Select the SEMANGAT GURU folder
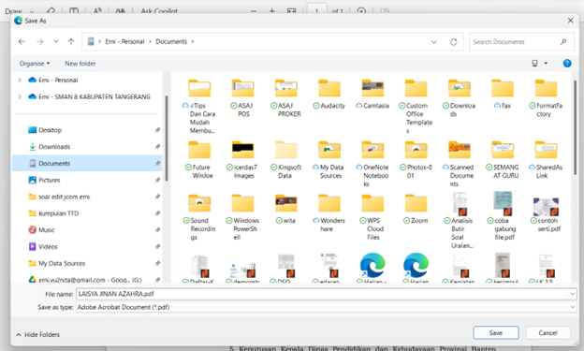This screenshot has width=584, height=351. tap(503, 160)
